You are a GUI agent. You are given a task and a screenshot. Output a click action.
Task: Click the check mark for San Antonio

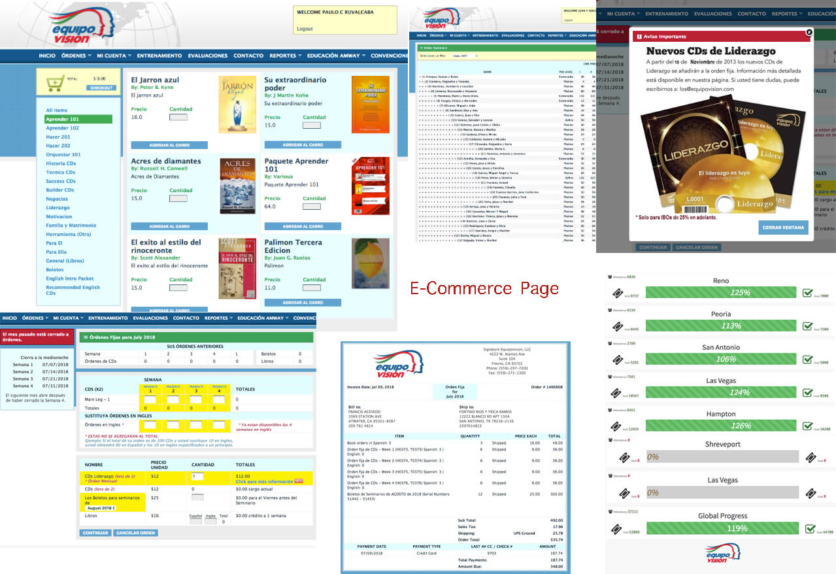point(808,359)
